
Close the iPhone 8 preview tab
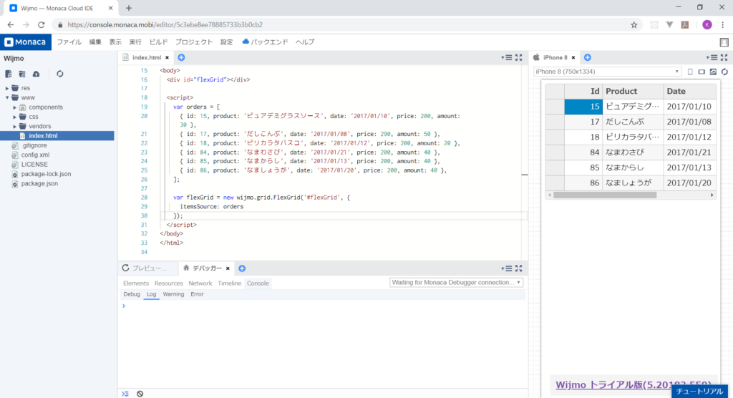tap(573, 57)
